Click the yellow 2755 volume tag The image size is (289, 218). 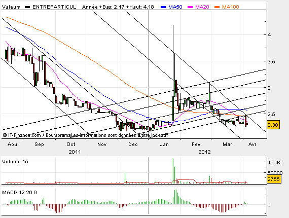pyautogui.click(x=274, y=179)
